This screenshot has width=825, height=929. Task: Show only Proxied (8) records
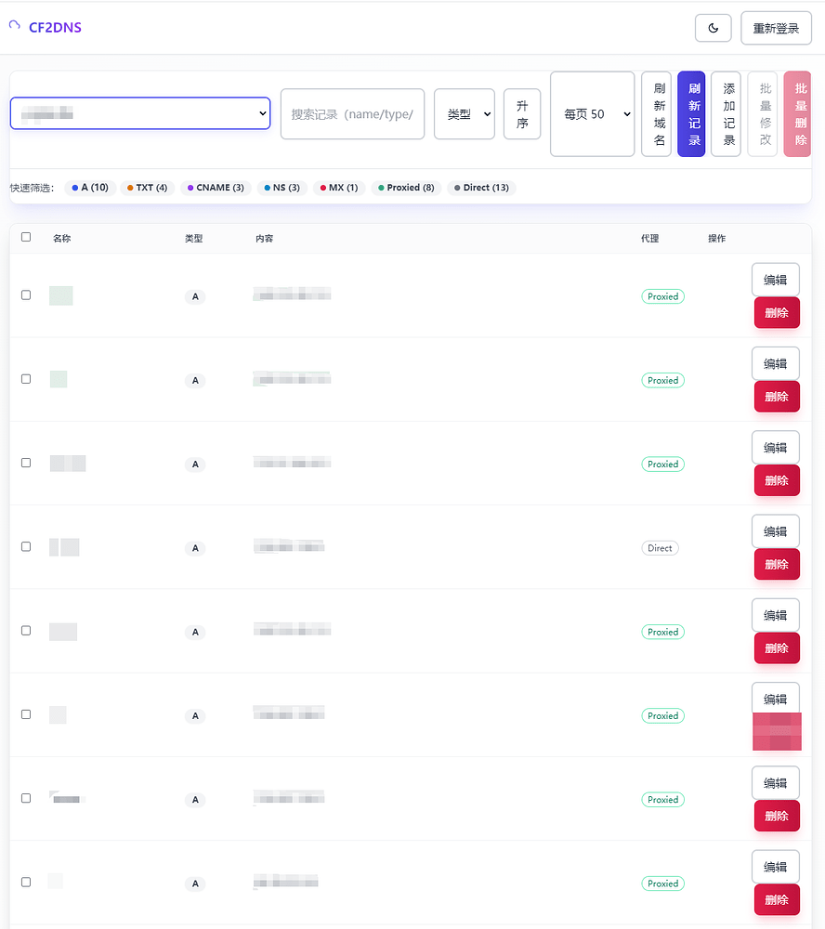[407, 188]
